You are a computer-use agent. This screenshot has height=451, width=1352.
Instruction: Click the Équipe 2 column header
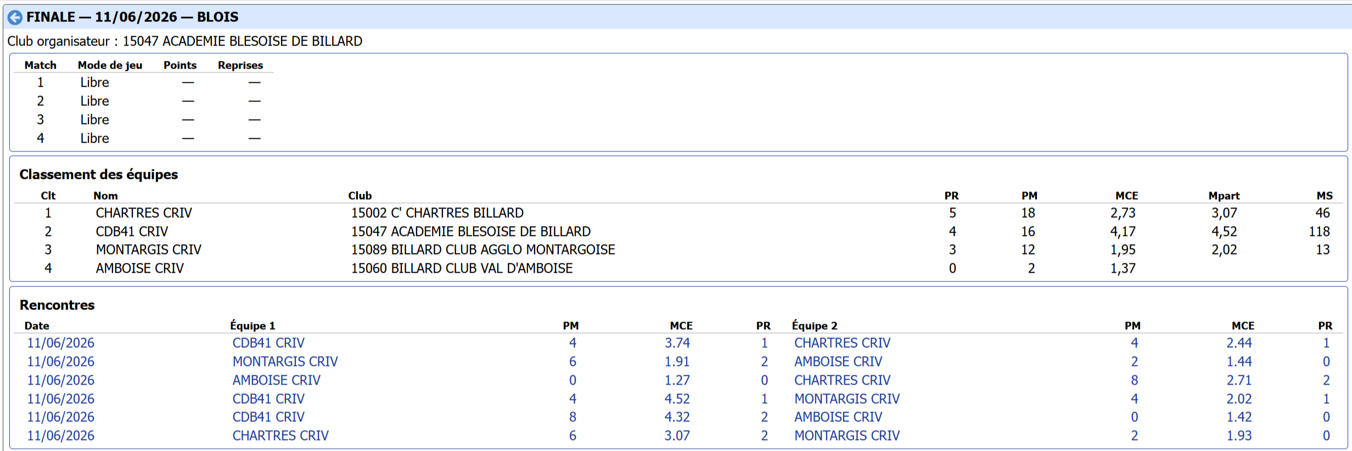point(815,326)
